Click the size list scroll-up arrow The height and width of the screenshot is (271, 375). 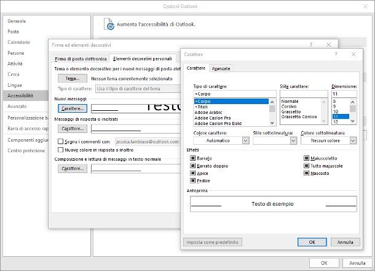(352, 102)
